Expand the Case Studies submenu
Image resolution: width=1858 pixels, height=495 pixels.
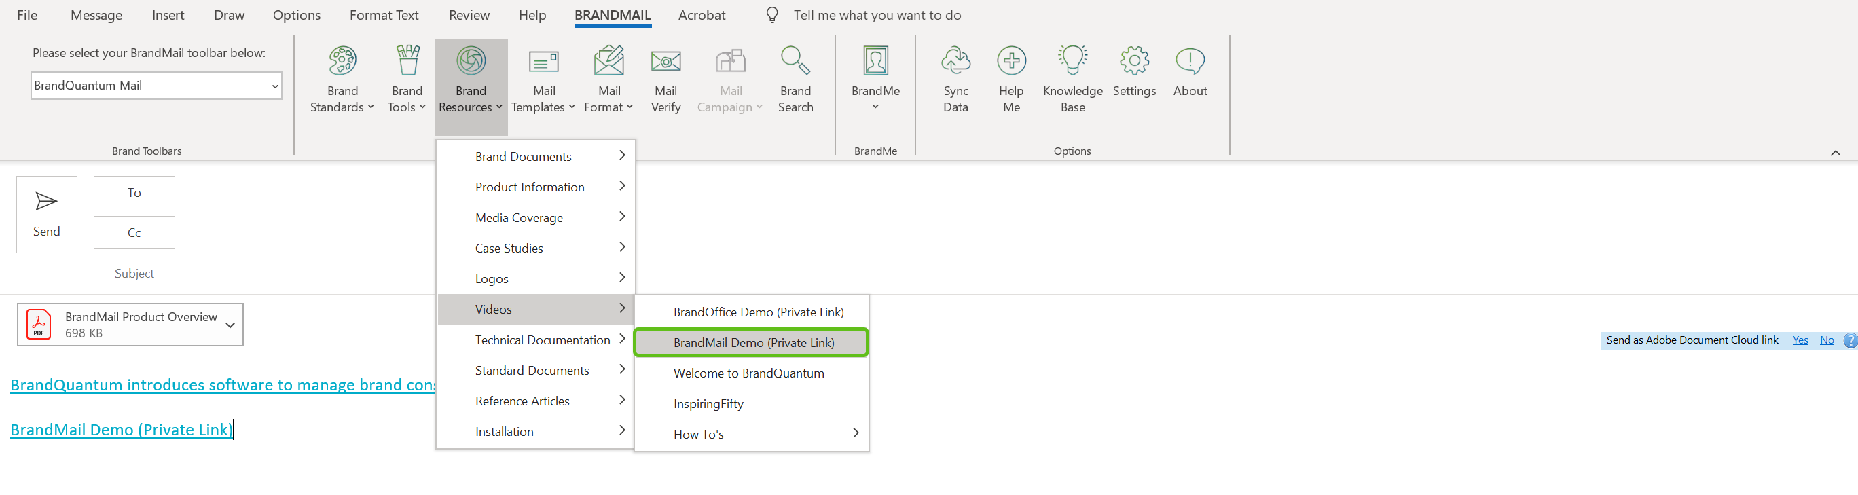click(536, 249)
